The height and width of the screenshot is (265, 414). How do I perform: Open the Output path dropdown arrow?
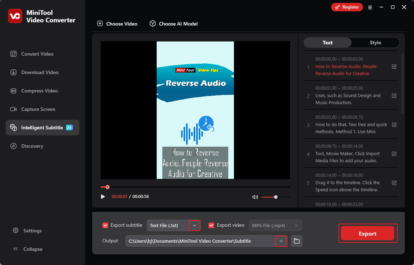[x=281, y=241]
